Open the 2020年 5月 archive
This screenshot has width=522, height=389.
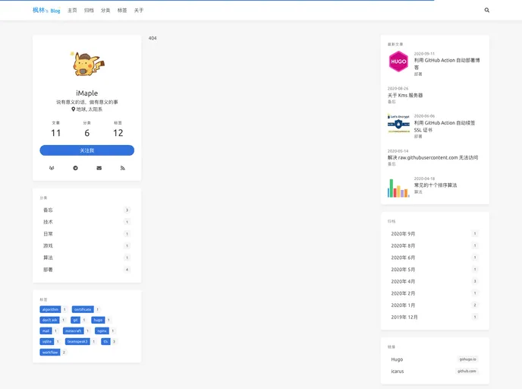[x=435, y=270]
